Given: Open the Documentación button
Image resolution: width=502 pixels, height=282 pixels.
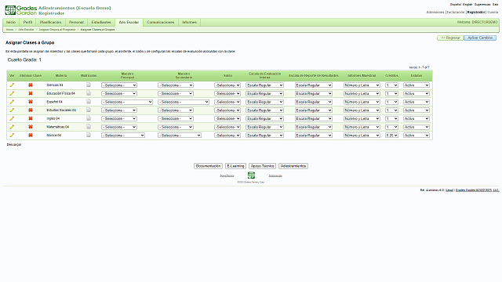Looking at the screenshot, I should pyautogui.click(x=208, y=166).
